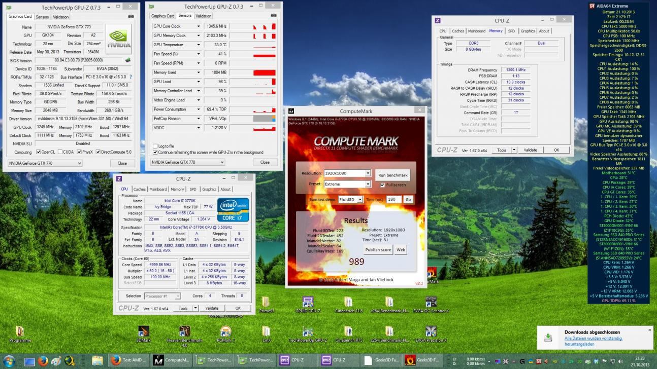Viewport: 657px width, 369px height.
Task: Open the Heaven Benchmark 4.0 desktop icon
Action: click(184, 336)
